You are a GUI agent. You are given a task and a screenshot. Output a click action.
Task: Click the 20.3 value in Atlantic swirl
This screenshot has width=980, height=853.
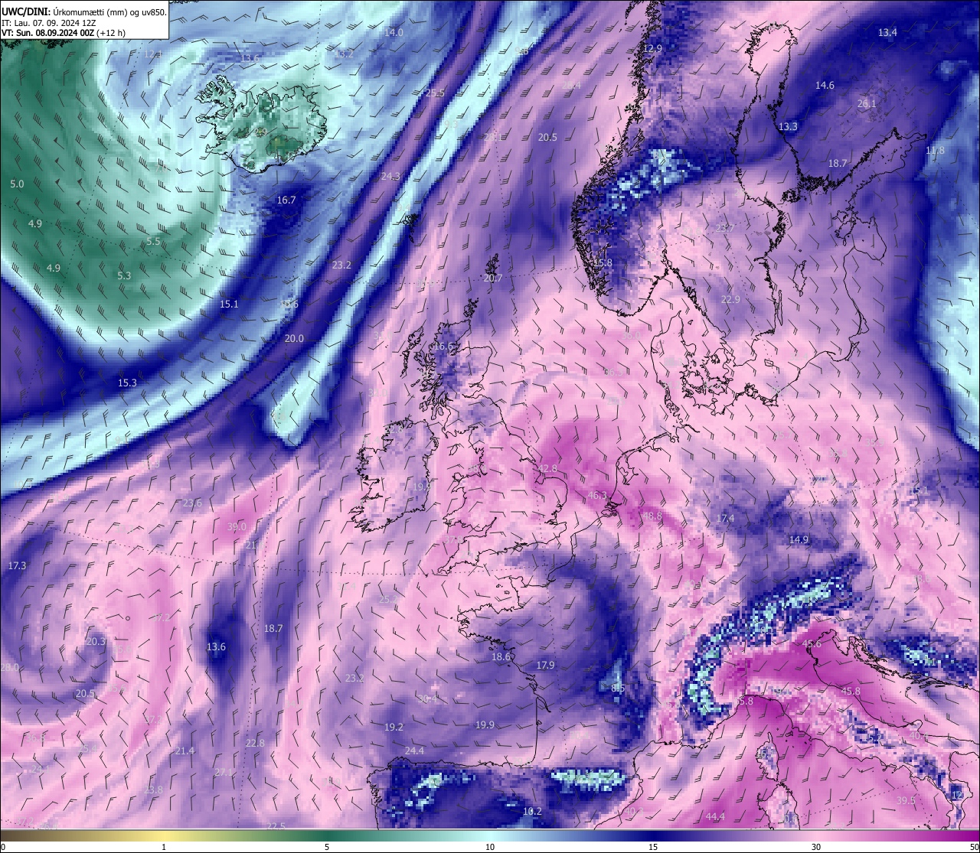click(x=96, y=642)
